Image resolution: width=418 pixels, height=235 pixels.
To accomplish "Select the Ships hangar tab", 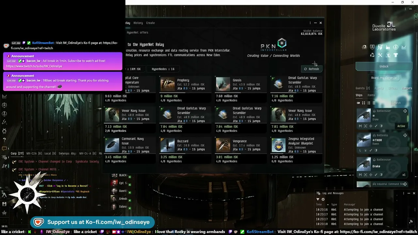I will tap(359, 95).
